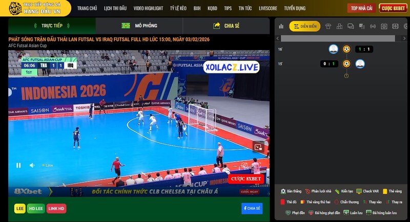Open Lịch Thi Đấu in the top menu

pos(115,8)
